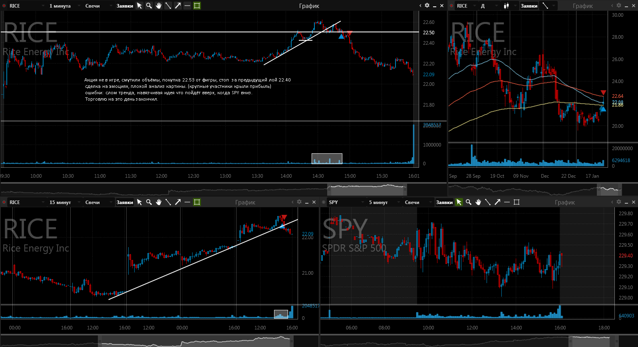Select the pointer tool in the SPY chart
The image size is (638, 347).
pyautogui.click(x=459, y=202)
